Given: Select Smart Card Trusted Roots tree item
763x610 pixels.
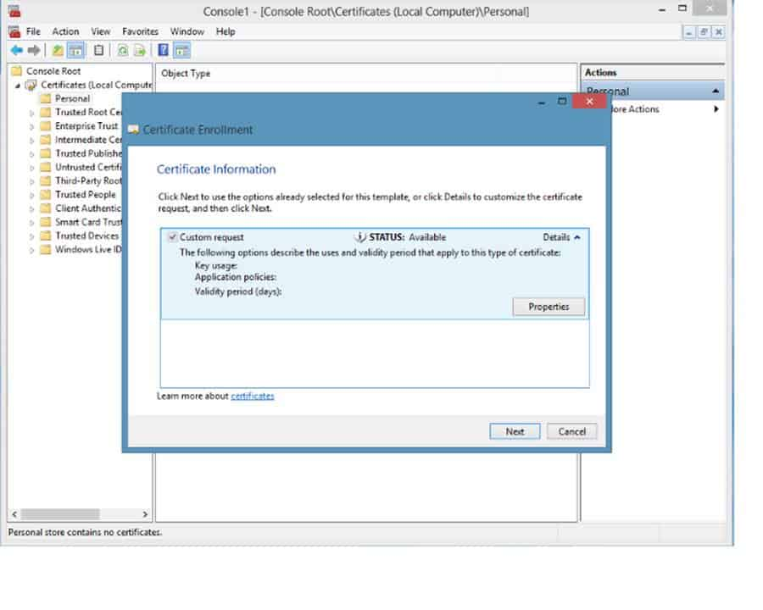Looking at the screenshot, I should coord(88,222).
